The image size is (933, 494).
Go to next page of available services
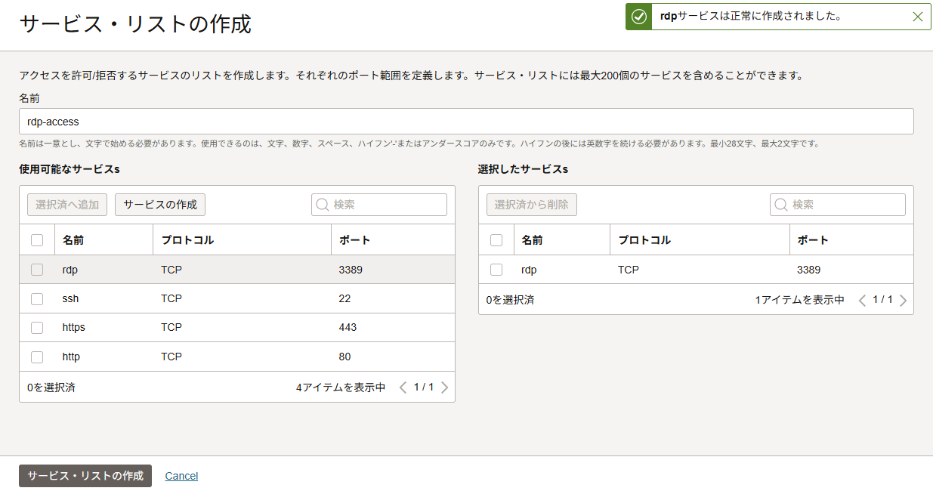click(444, 387)
